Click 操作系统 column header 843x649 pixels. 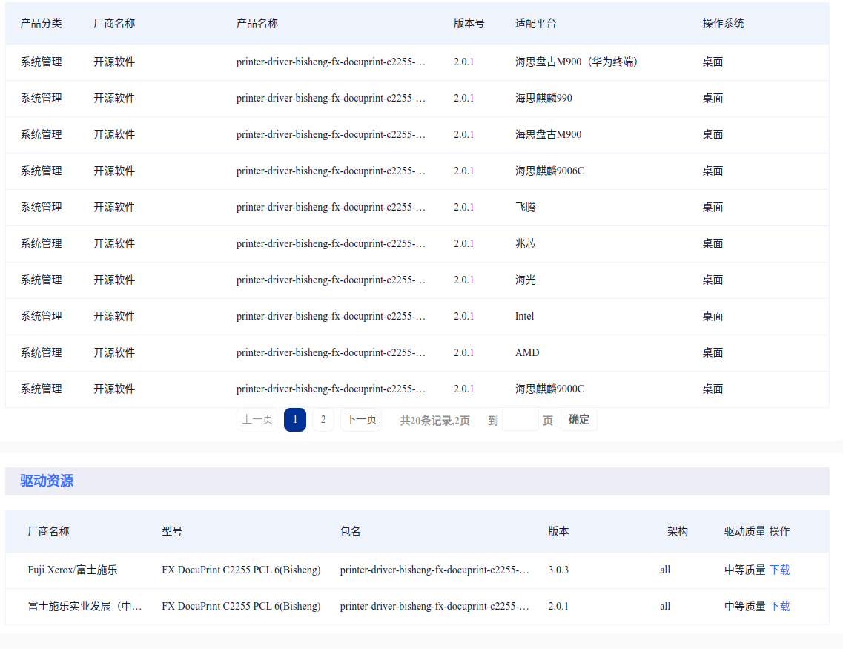click(723, 24)
